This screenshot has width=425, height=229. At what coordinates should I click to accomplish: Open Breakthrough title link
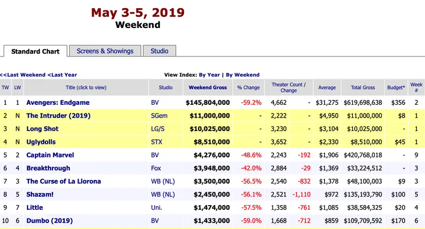[48, 168]
